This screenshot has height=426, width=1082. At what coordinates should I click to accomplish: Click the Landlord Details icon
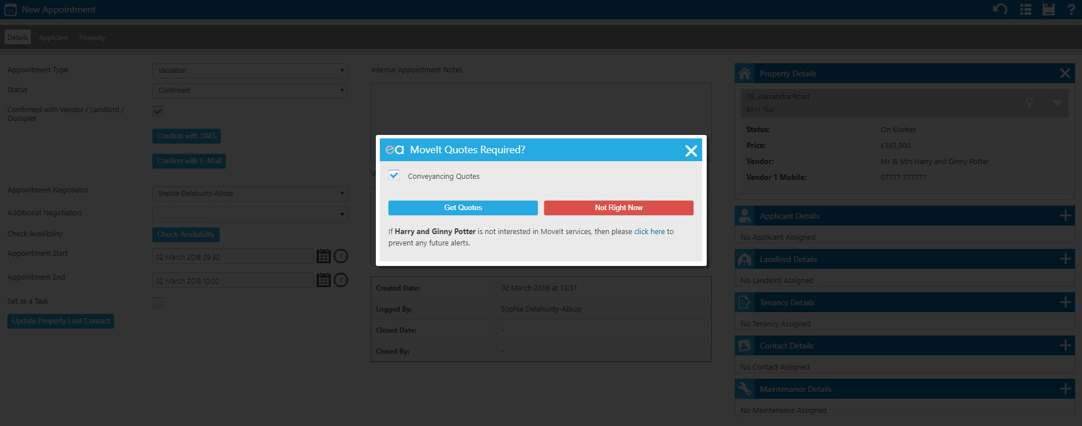pos(744,259)
